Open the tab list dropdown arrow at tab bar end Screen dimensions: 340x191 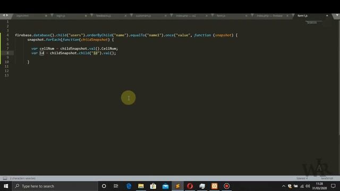[x=337, y=15]
